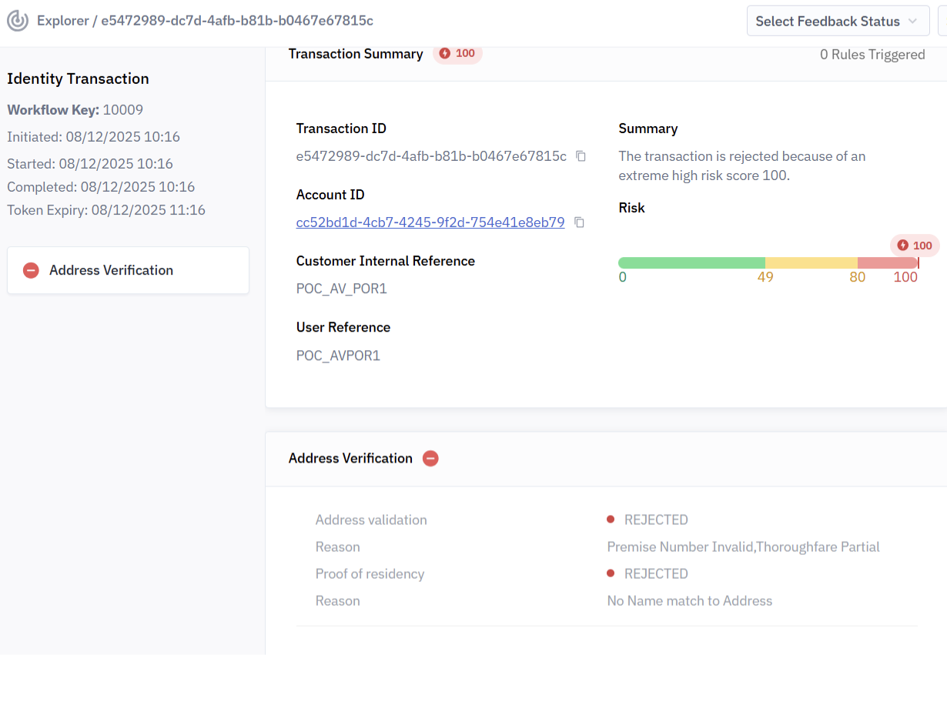Image resolution: width=947 pixels, height=705 pixels.
Task: Click the chevron arrow in Feedback Status
Action: [913, 22]
